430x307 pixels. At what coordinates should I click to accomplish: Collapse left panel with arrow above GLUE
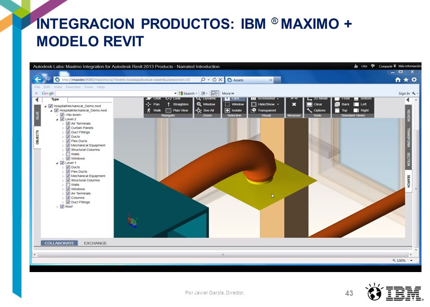(x=37, y=100)
